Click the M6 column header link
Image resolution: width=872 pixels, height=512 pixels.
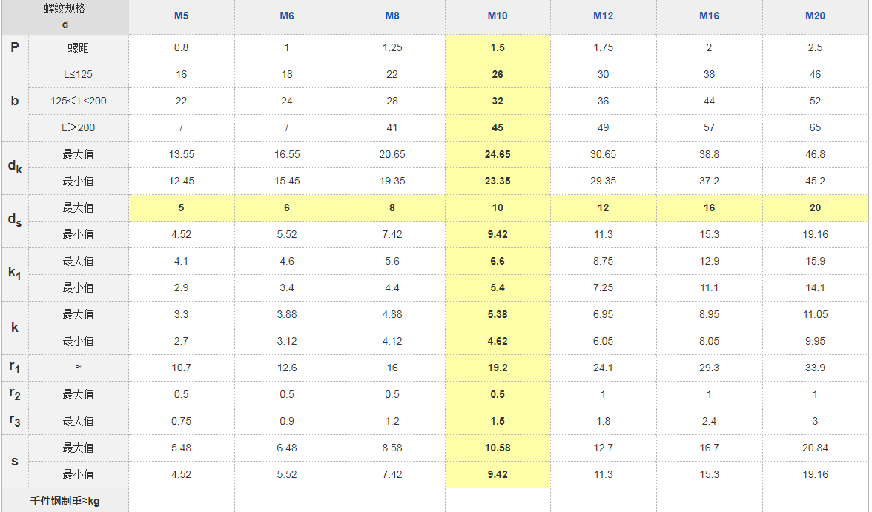(x=286, y=16)
